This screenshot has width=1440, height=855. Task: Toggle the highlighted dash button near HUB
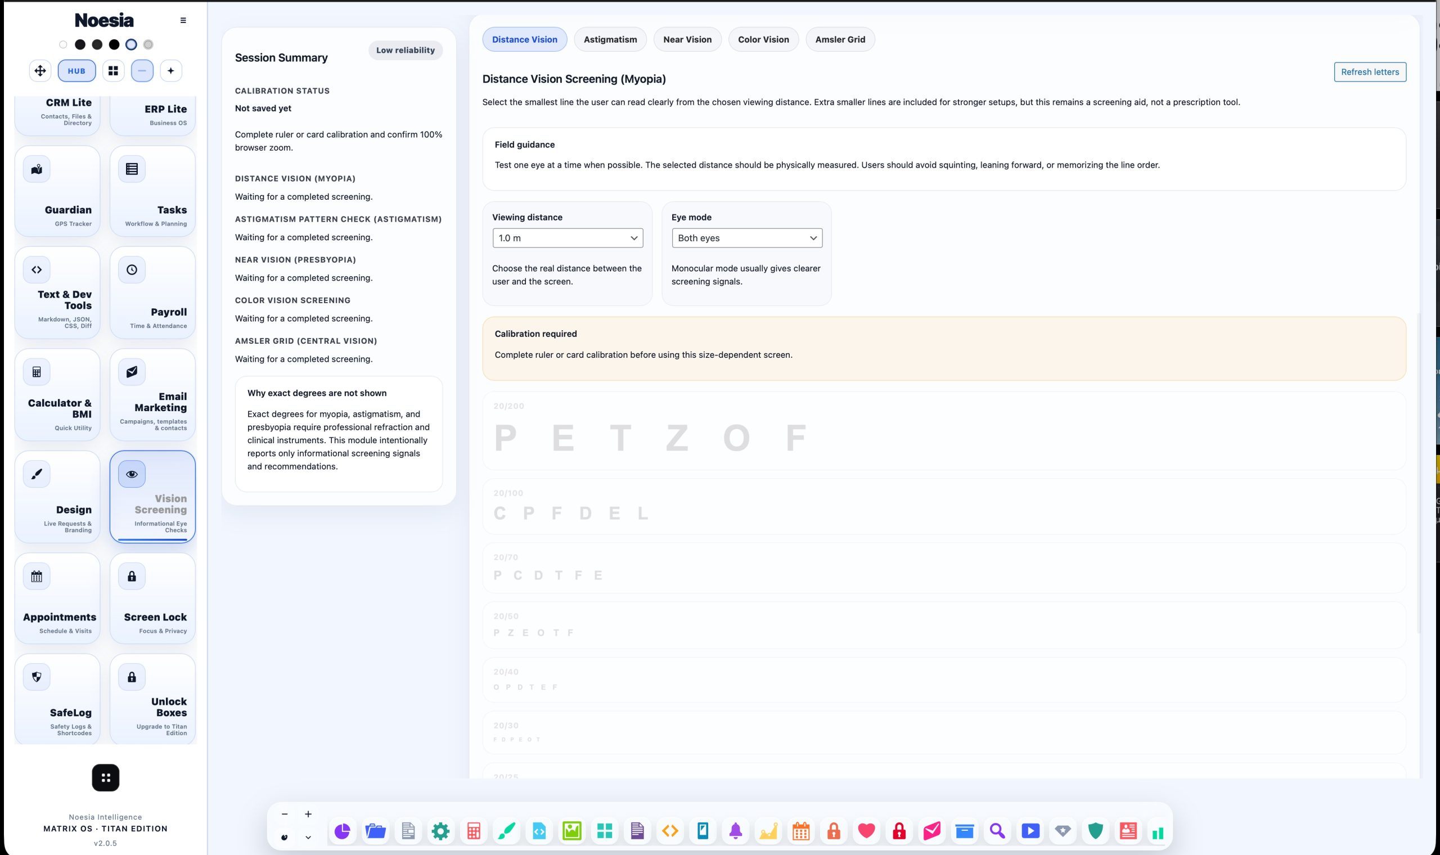click(142, 71)
